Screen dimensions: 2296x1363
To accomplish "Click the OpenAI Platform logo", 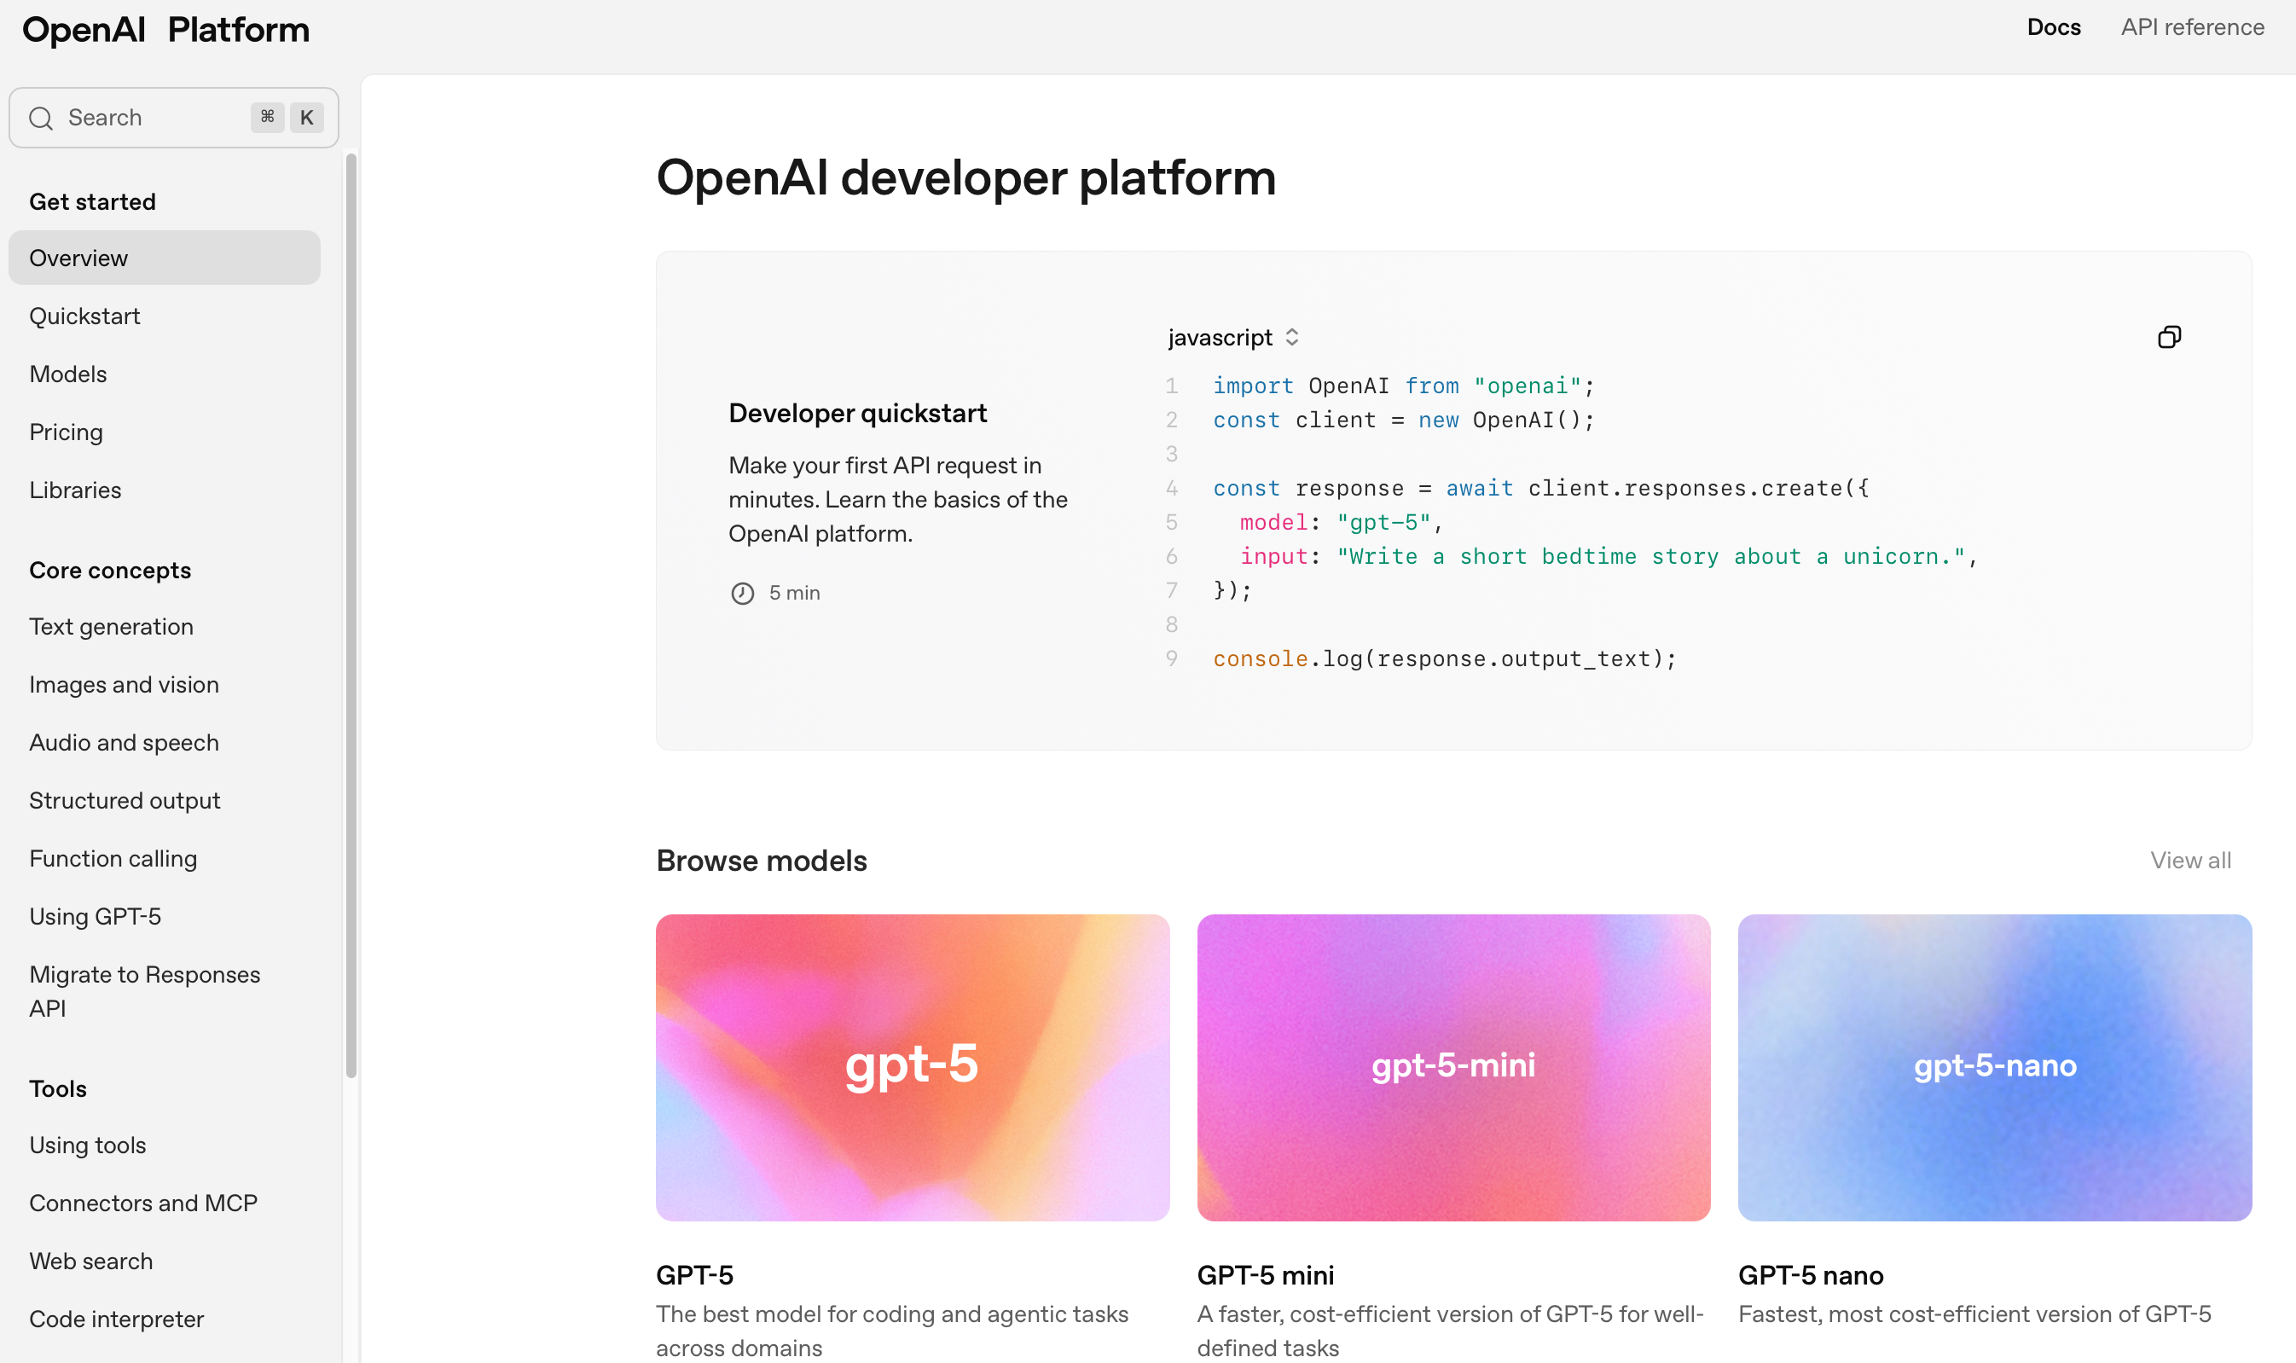I will click(166, 29).
